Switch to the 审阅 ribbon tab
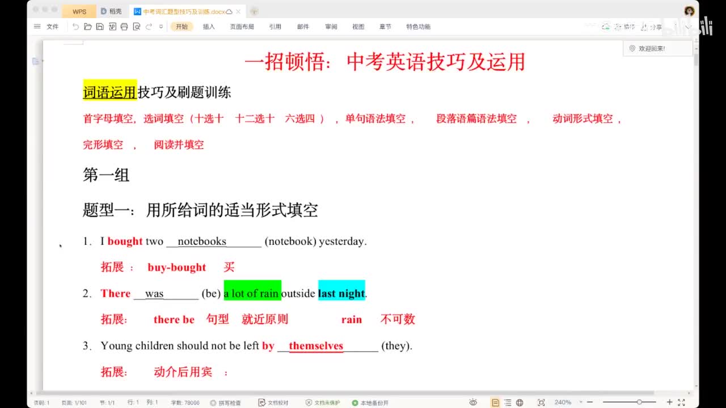Screen dimensions: 726x408 331,27
